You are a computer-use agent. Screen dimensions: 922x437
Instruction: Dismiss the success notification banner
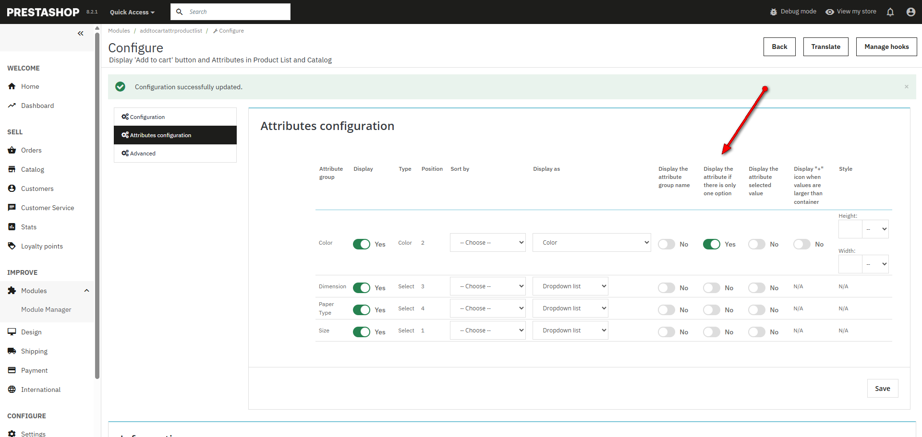pos(906,87)
